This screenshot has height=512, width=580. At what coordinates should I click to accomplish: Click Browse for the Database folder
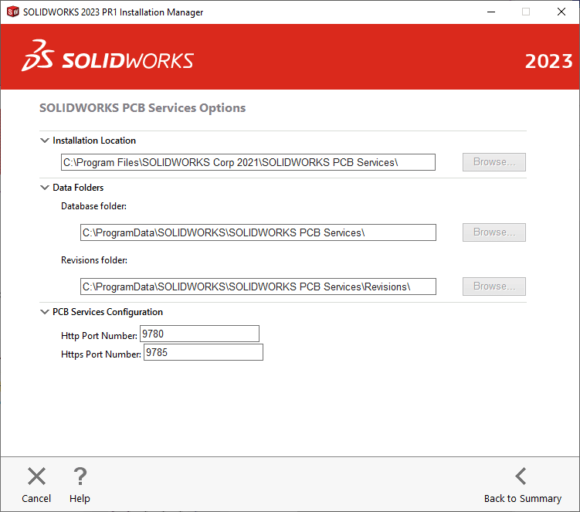494,232
